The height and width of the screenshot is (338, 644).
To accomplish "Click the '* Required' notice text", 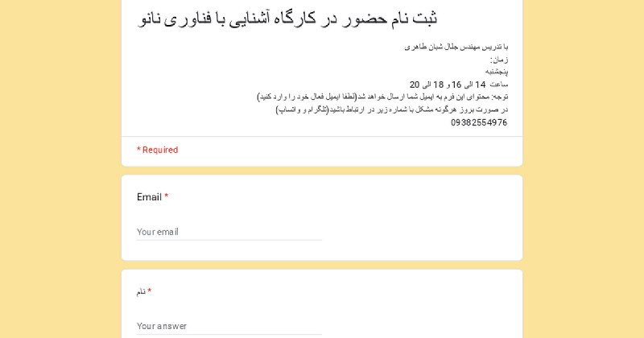I will pyautogui.click(x=158, y=150).
